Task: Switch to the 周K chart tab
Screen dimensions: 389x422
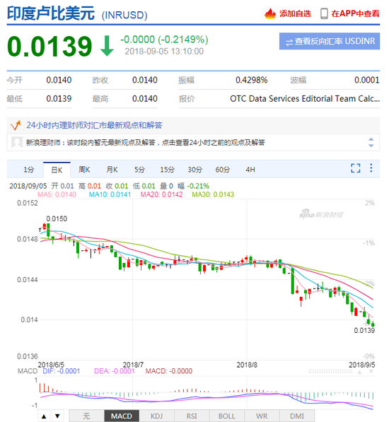Action: [x=84, y=170]
